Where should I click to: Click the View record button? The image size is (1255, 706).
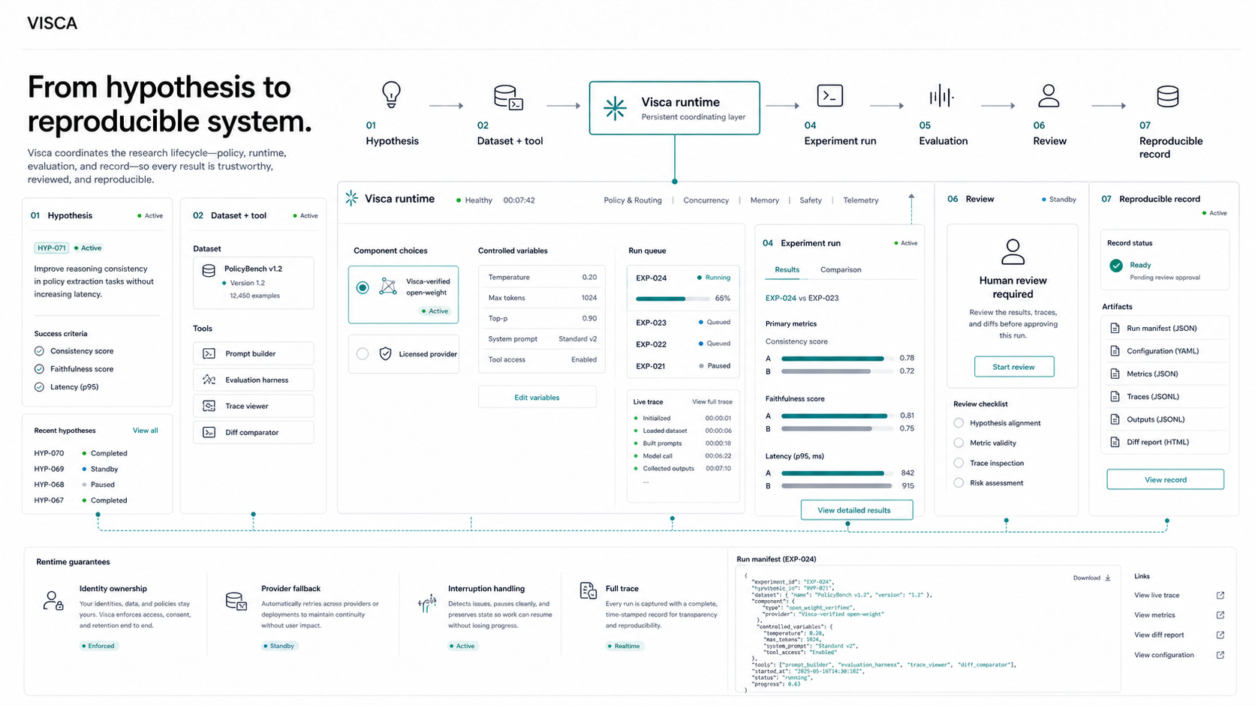(1165, 479)
